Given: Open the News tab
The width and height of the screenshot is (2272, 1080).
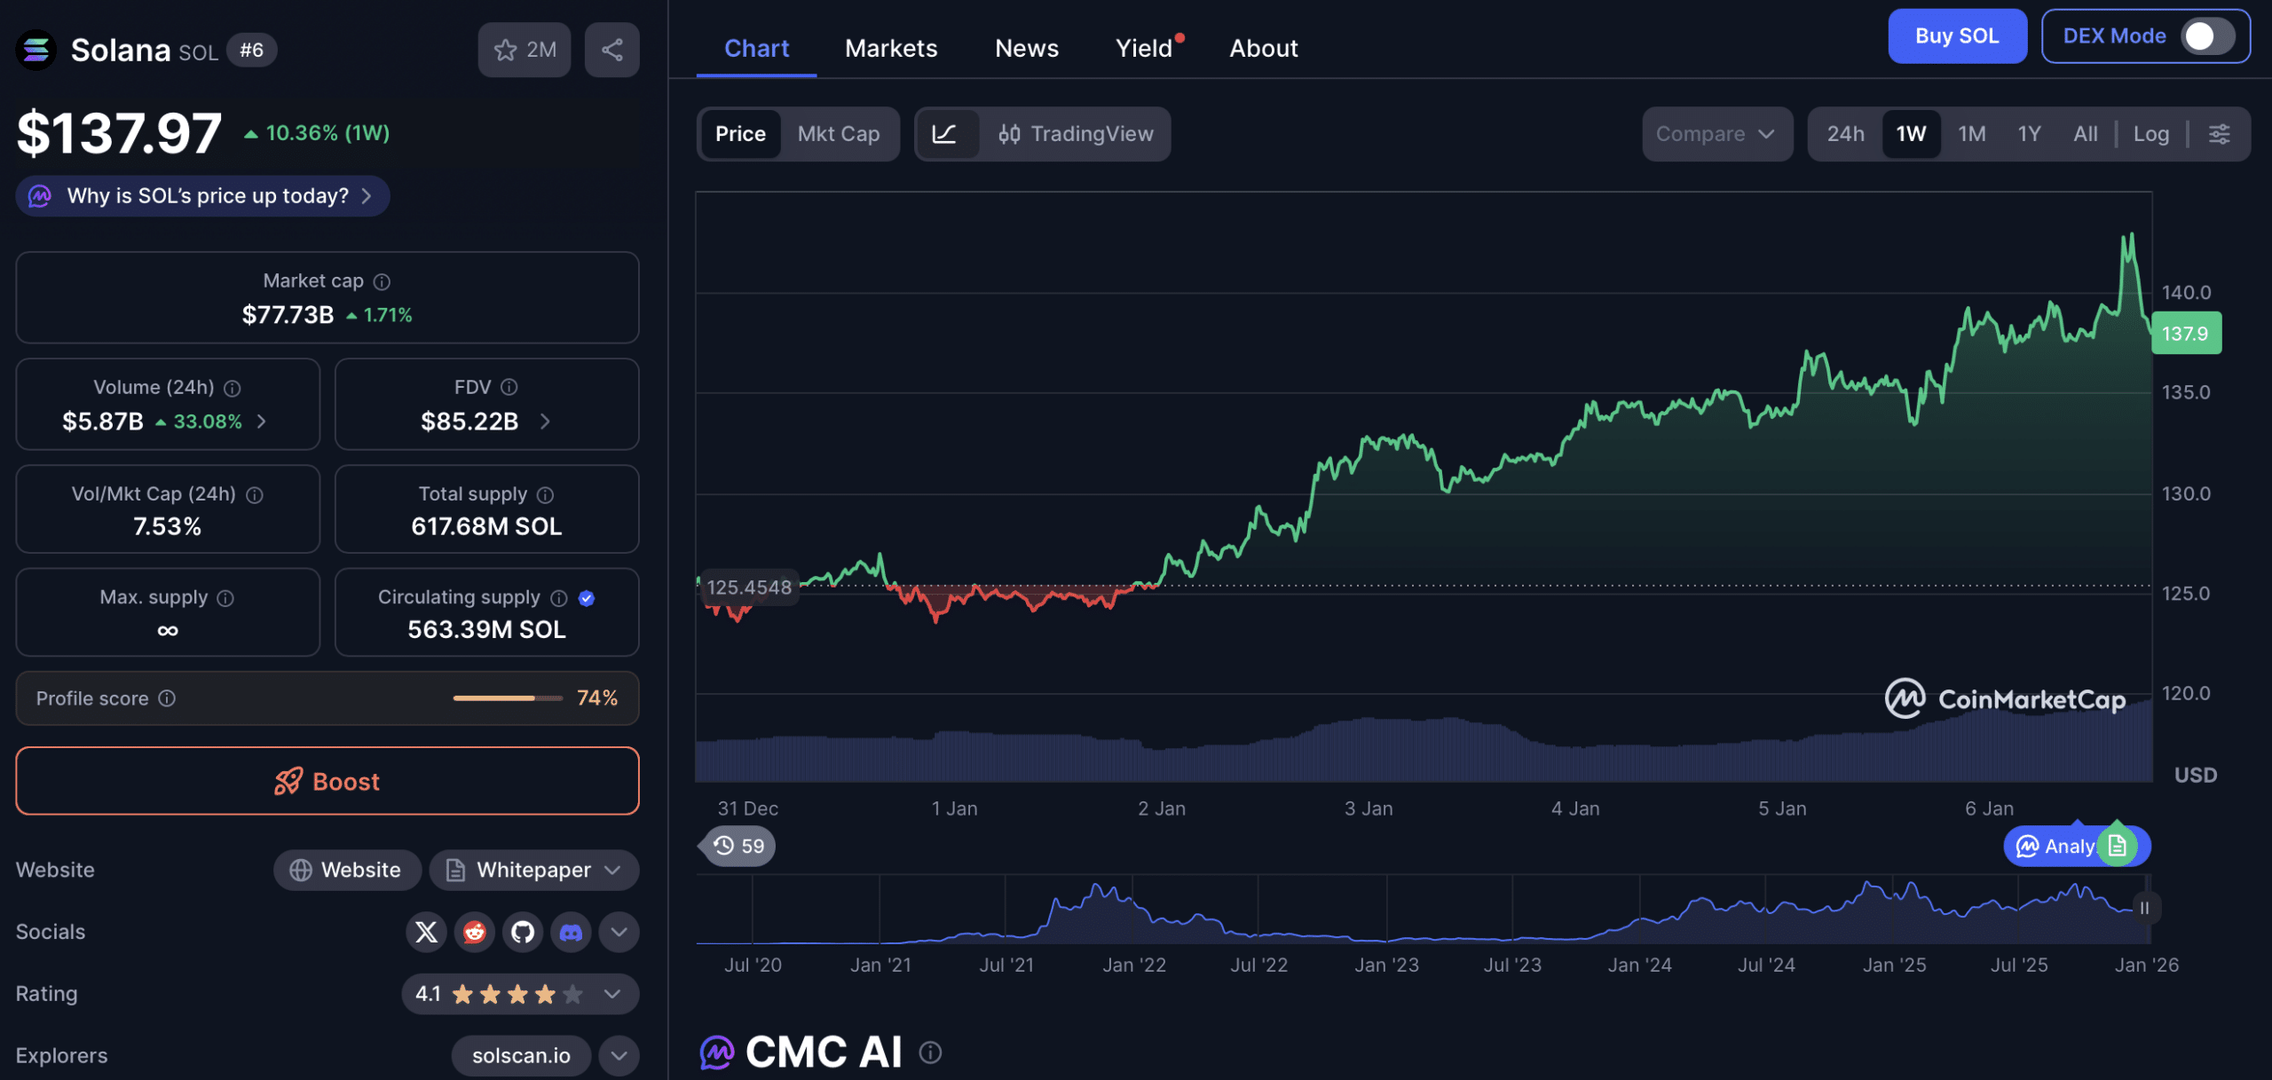Looking at the screenshot, I should pyautogui.click(x=1026, y=48).
